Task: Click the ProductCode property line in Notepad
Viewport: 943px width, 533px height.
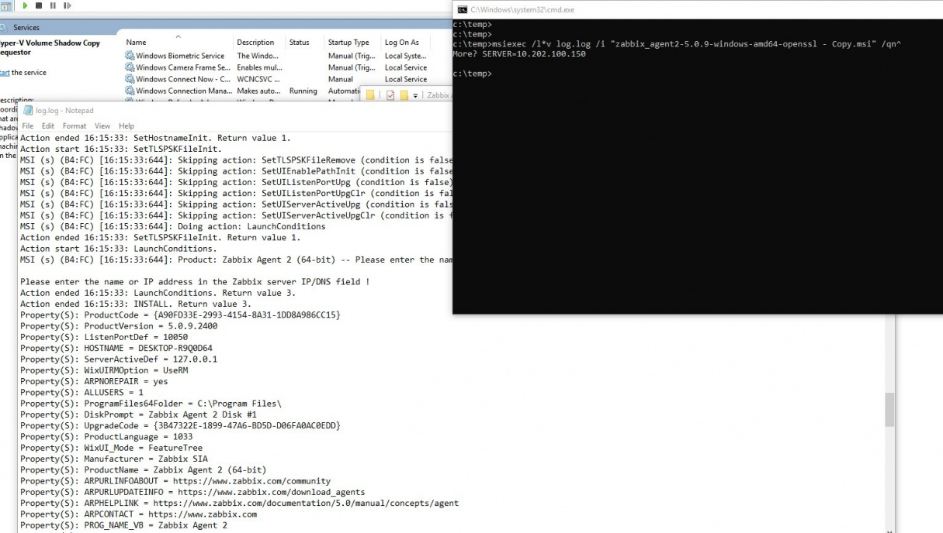Action: pos(180,315)
